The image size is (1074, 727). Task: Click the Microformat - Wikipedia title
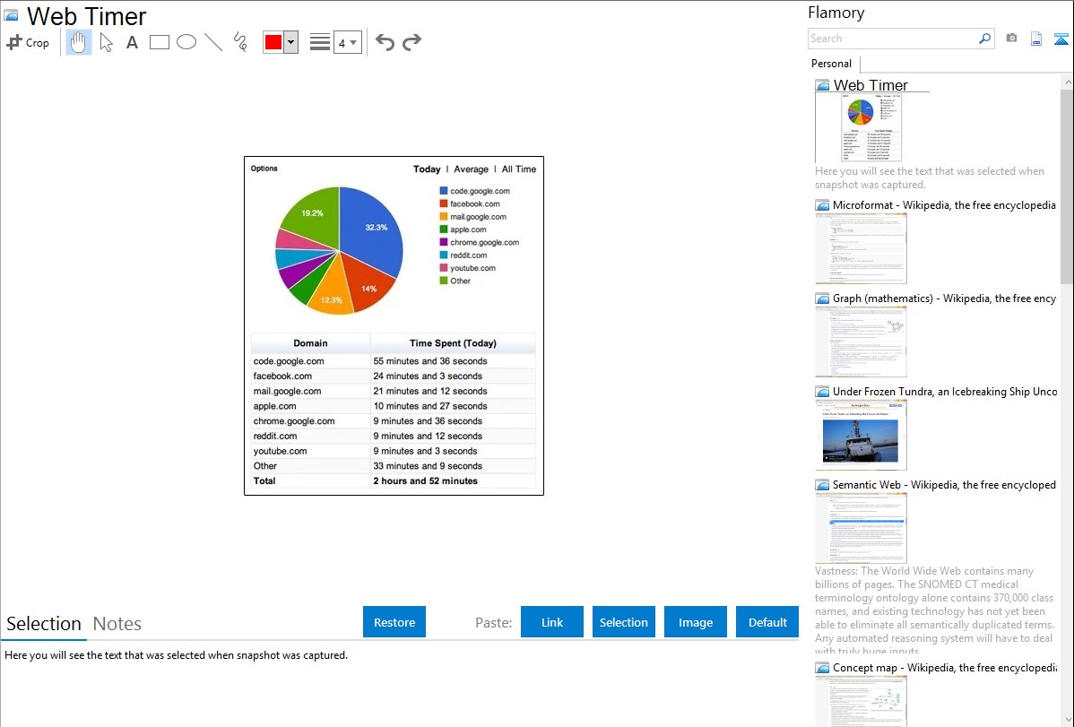(x=944, y=205)
